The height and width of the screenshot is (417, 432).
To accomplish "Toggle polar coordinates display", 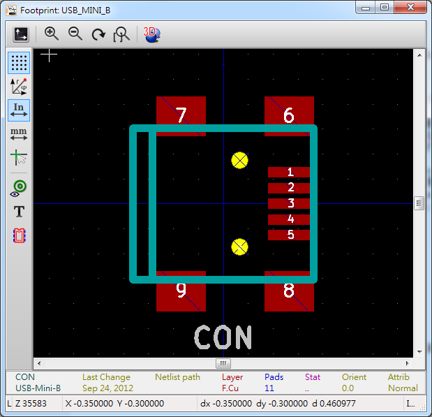I will tap(19, 87).
